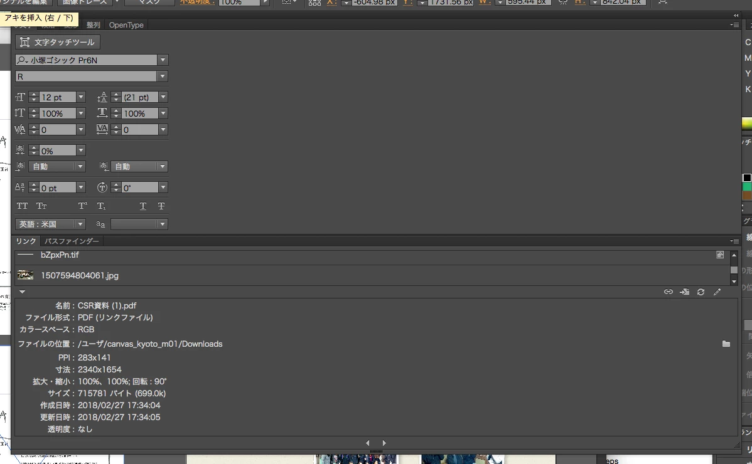This screenshot has height=464, width=752.
Task: Click embedded icon on bZpxPn.tif row
Action: tap(720, 255)
